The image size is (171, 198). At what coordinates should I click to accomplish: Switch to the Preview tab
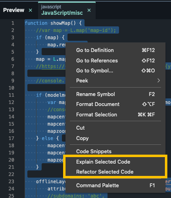(14, 10)
